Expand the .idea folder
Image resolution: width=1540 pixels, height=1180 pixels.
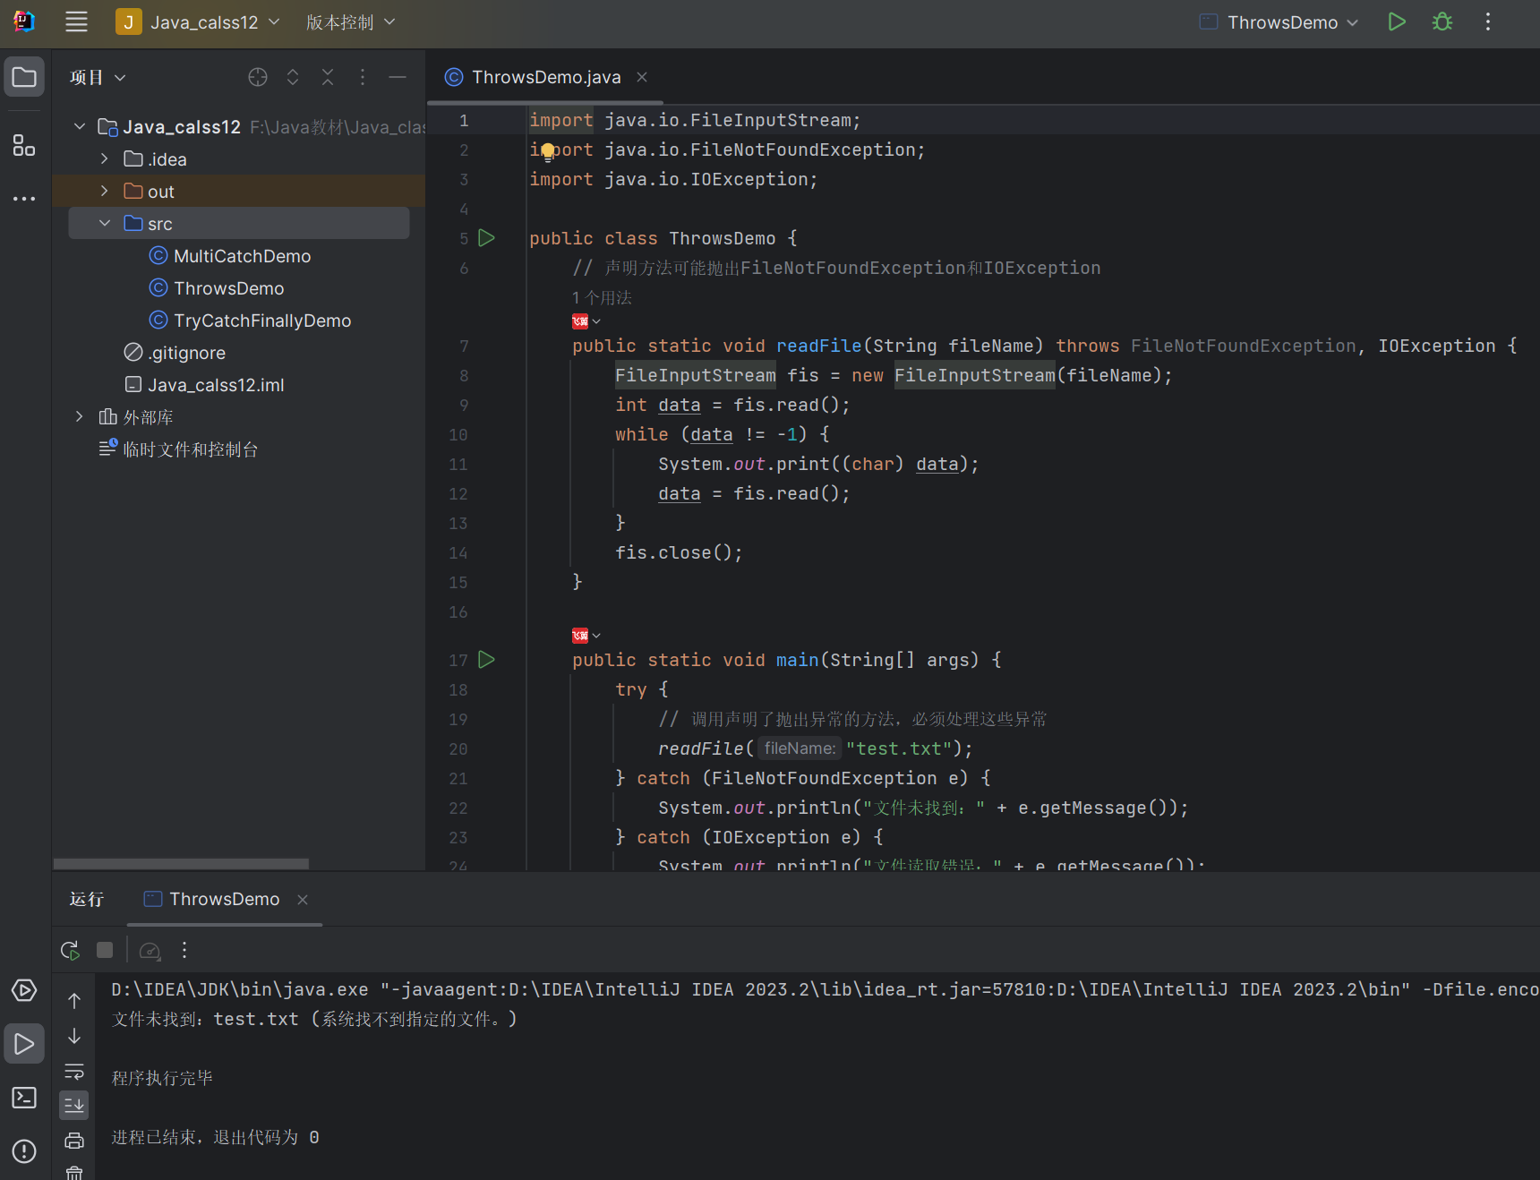tap(105, 159)
